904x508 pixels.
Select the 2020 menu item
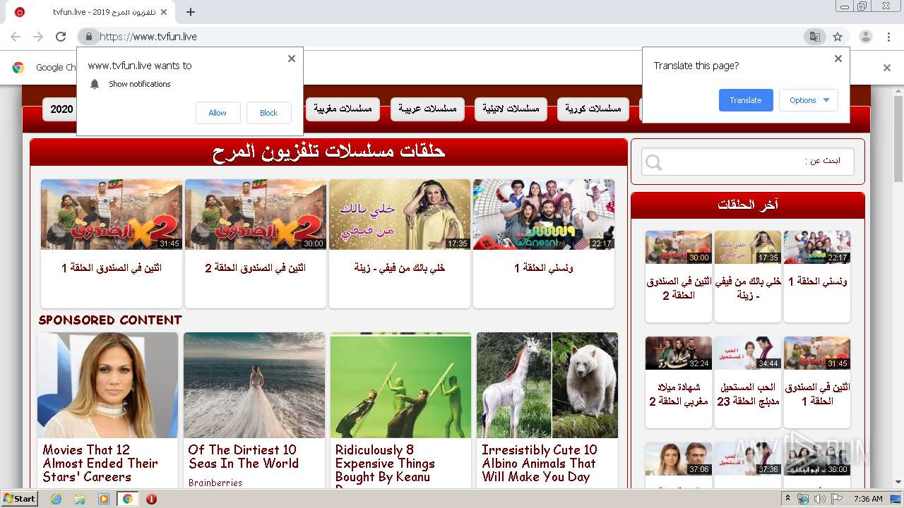pos(60,109)
